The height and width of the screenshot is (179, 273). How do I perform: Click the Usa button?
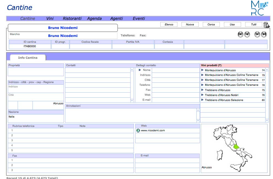pos(232,25)
